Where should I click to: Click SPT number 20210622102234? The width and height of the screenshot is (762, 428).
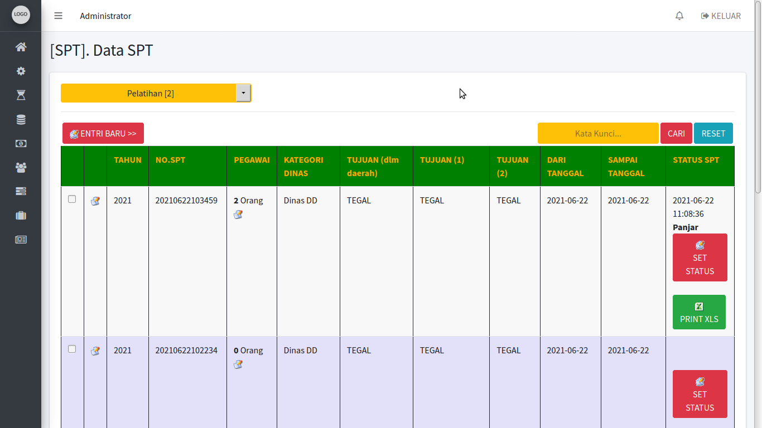[x=186, y=351]
